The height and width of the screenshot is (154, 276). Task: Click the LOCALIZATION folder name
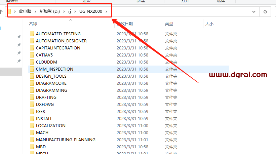tap(51, 125)
